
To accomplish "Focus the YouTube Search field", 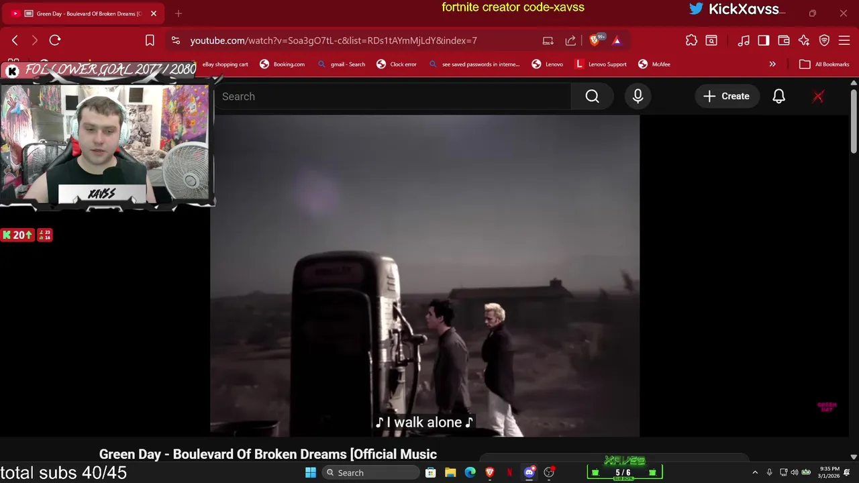I will point(393,97).
